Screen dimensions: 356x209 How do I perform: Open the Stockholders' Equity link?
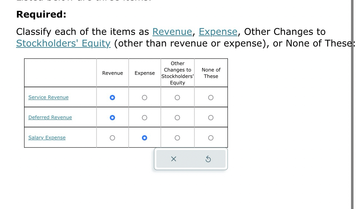point(63,43)
